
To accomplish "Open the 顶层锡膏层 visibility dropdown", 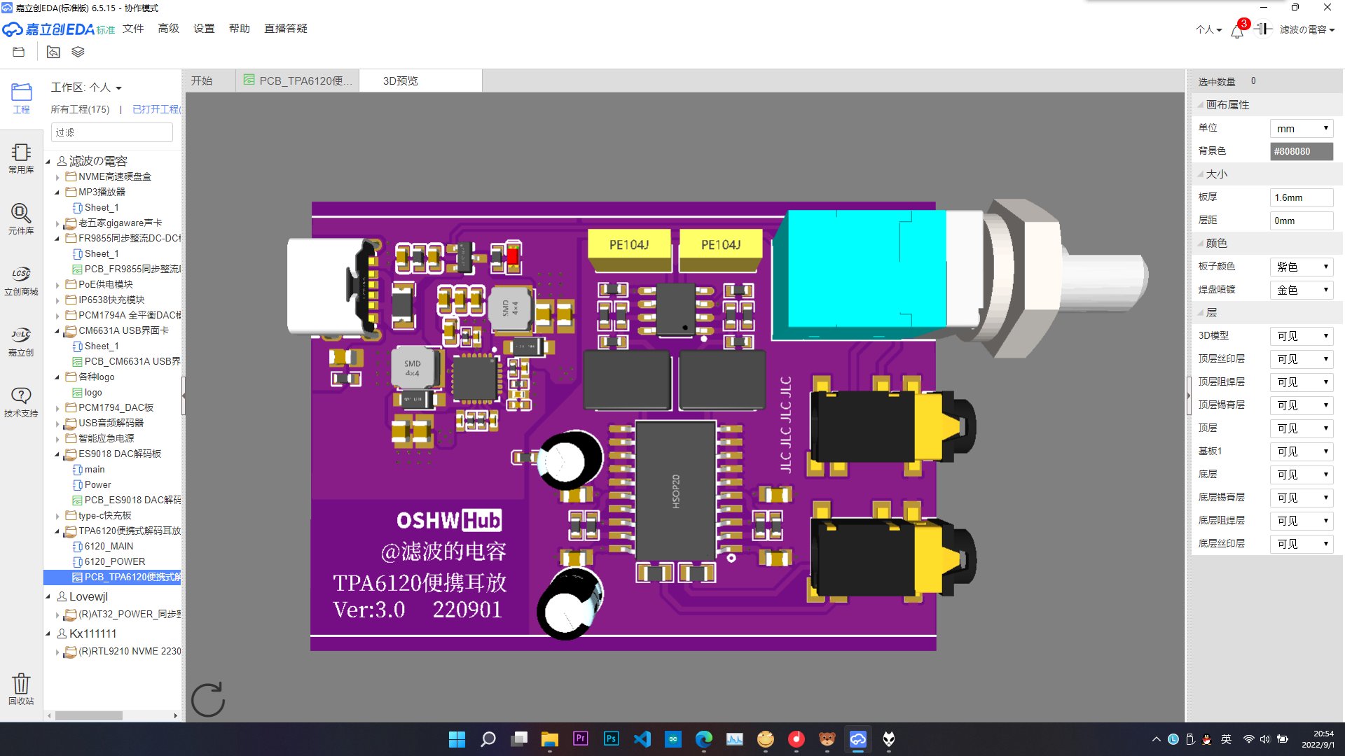I will 1301,405.
